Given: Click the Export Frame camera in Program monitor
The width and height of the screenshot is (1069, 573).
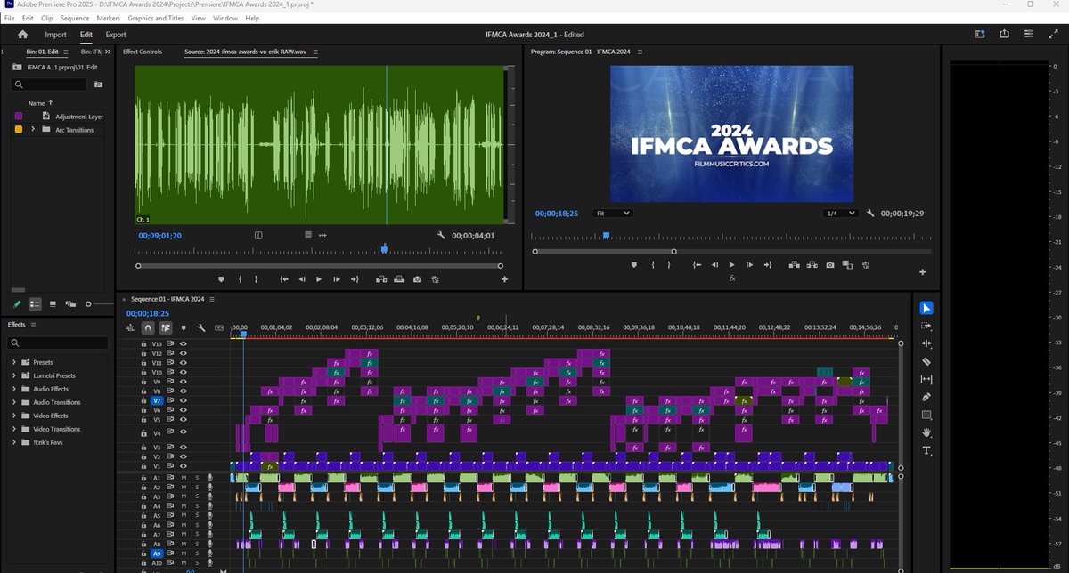Looking at the screenshot, I should [829, 264].
